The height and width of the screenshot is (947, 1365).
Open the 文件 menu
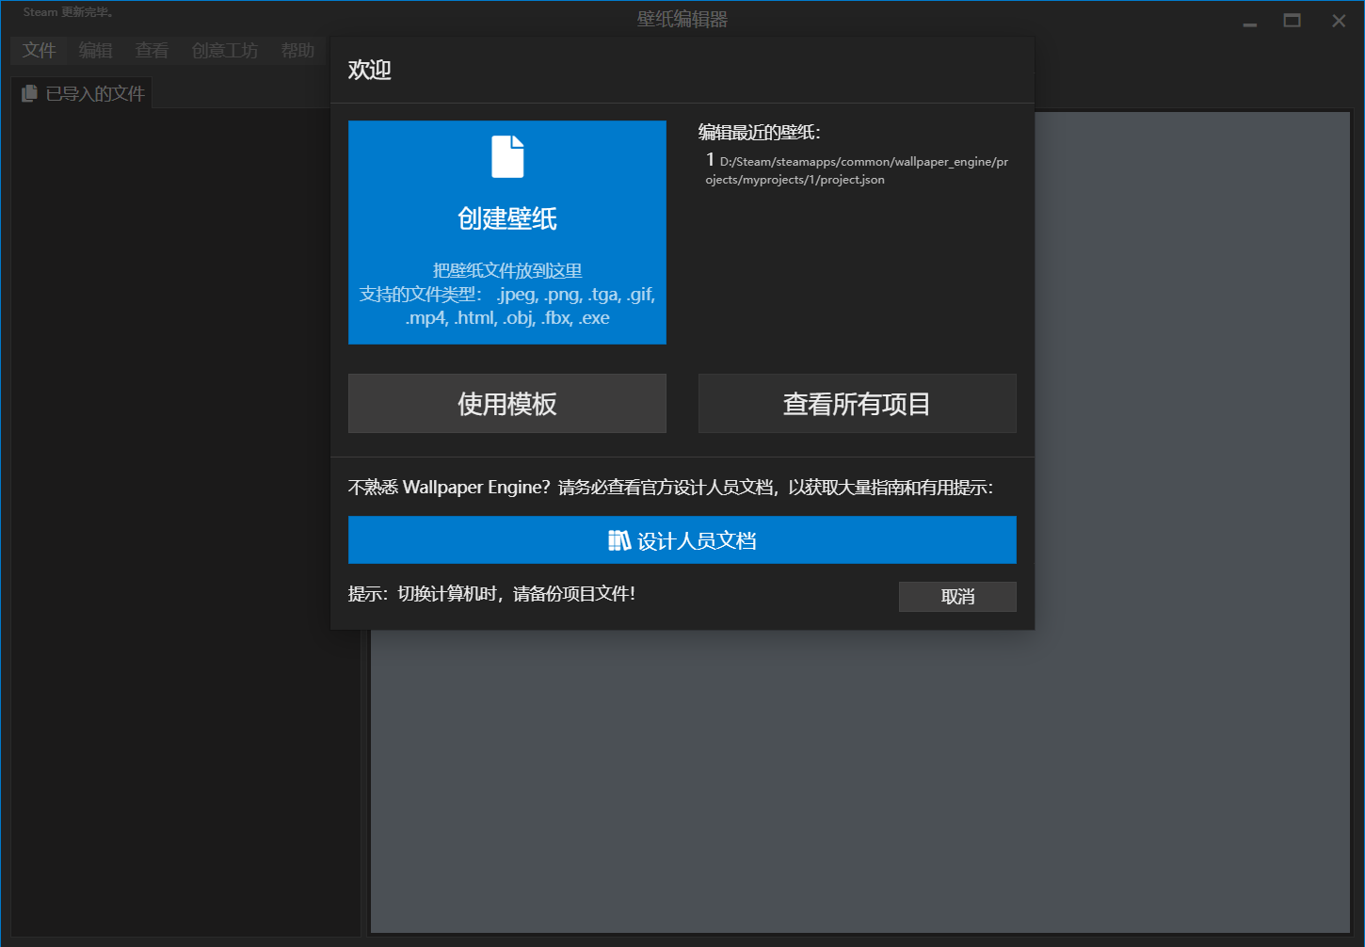[x=40, y=50]
